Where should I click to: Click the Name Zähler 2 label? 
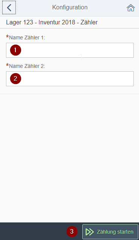pos(27,66)
